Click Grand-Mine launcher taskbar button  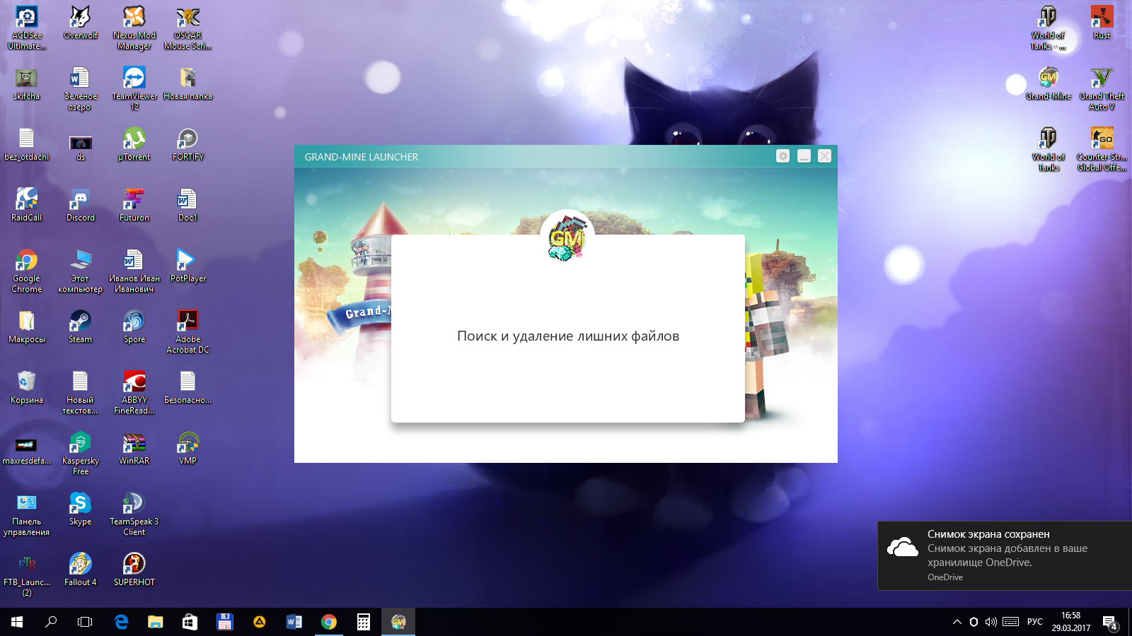[398, 622]
